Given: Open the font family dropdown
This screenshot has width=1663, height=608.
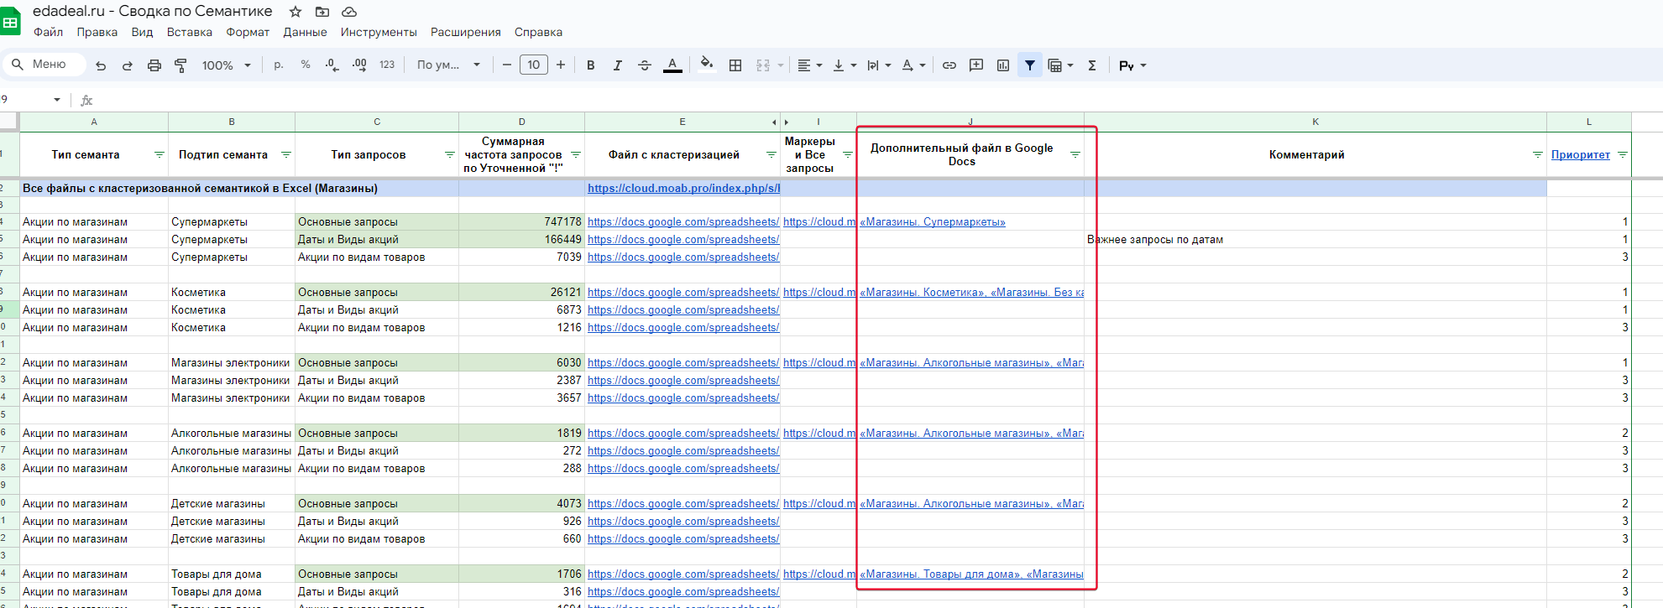Looking at the screenshot, I should [448, 65].
